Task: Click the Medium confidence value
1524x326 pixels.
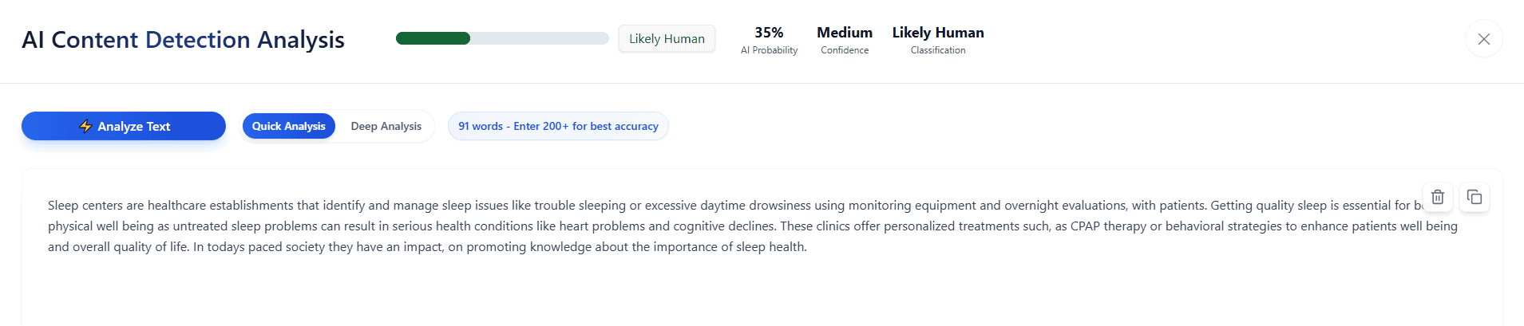Action: [844, 33]
